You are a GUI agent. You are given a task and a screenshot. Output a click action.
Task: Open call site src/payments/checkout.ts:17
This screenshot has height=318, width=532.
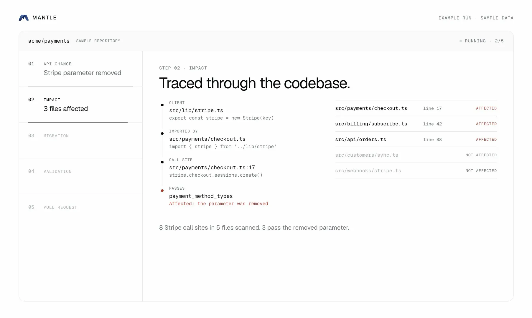[x=212, y=168]
